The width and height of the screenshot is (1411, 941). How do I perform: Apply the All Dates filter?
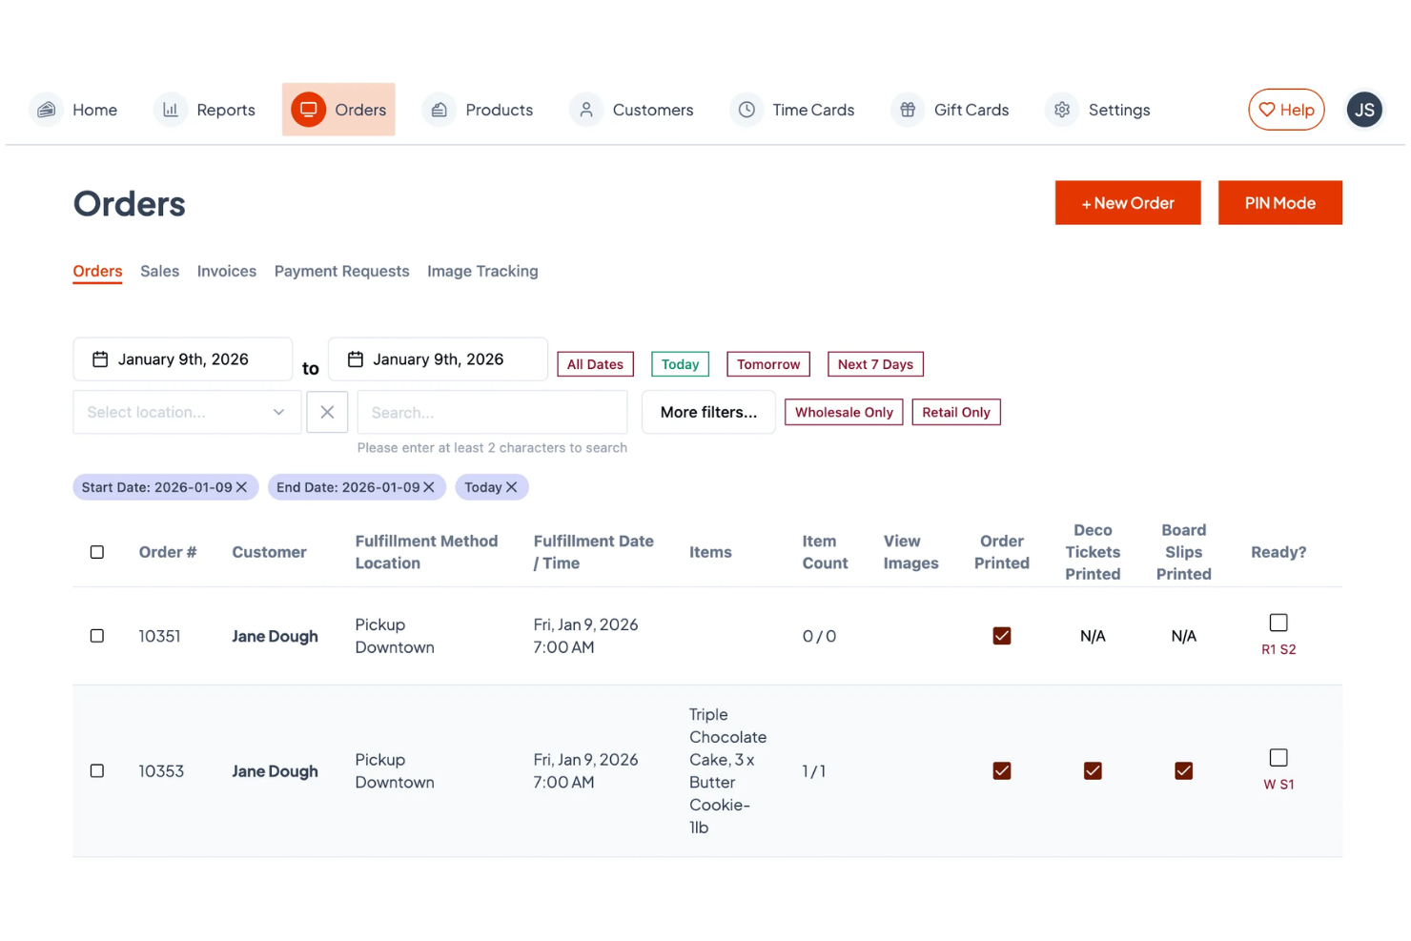[595, 364]
